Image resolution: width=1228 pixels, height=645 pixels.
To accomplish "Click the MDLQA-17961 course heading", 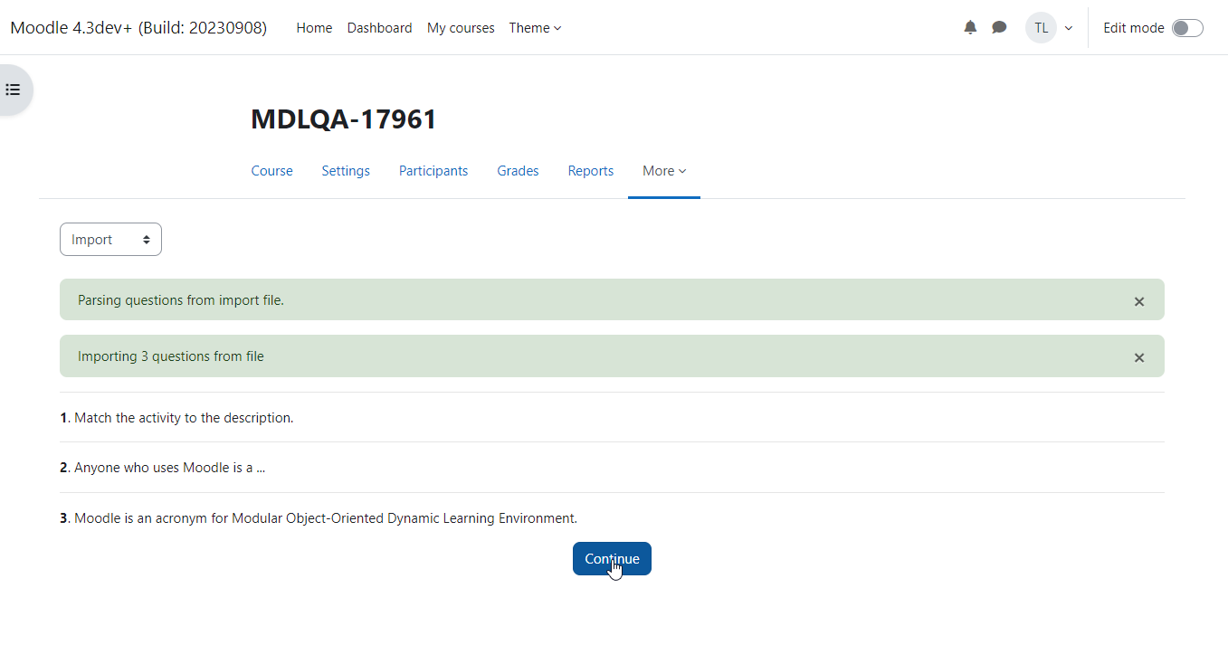I will 344,119.
